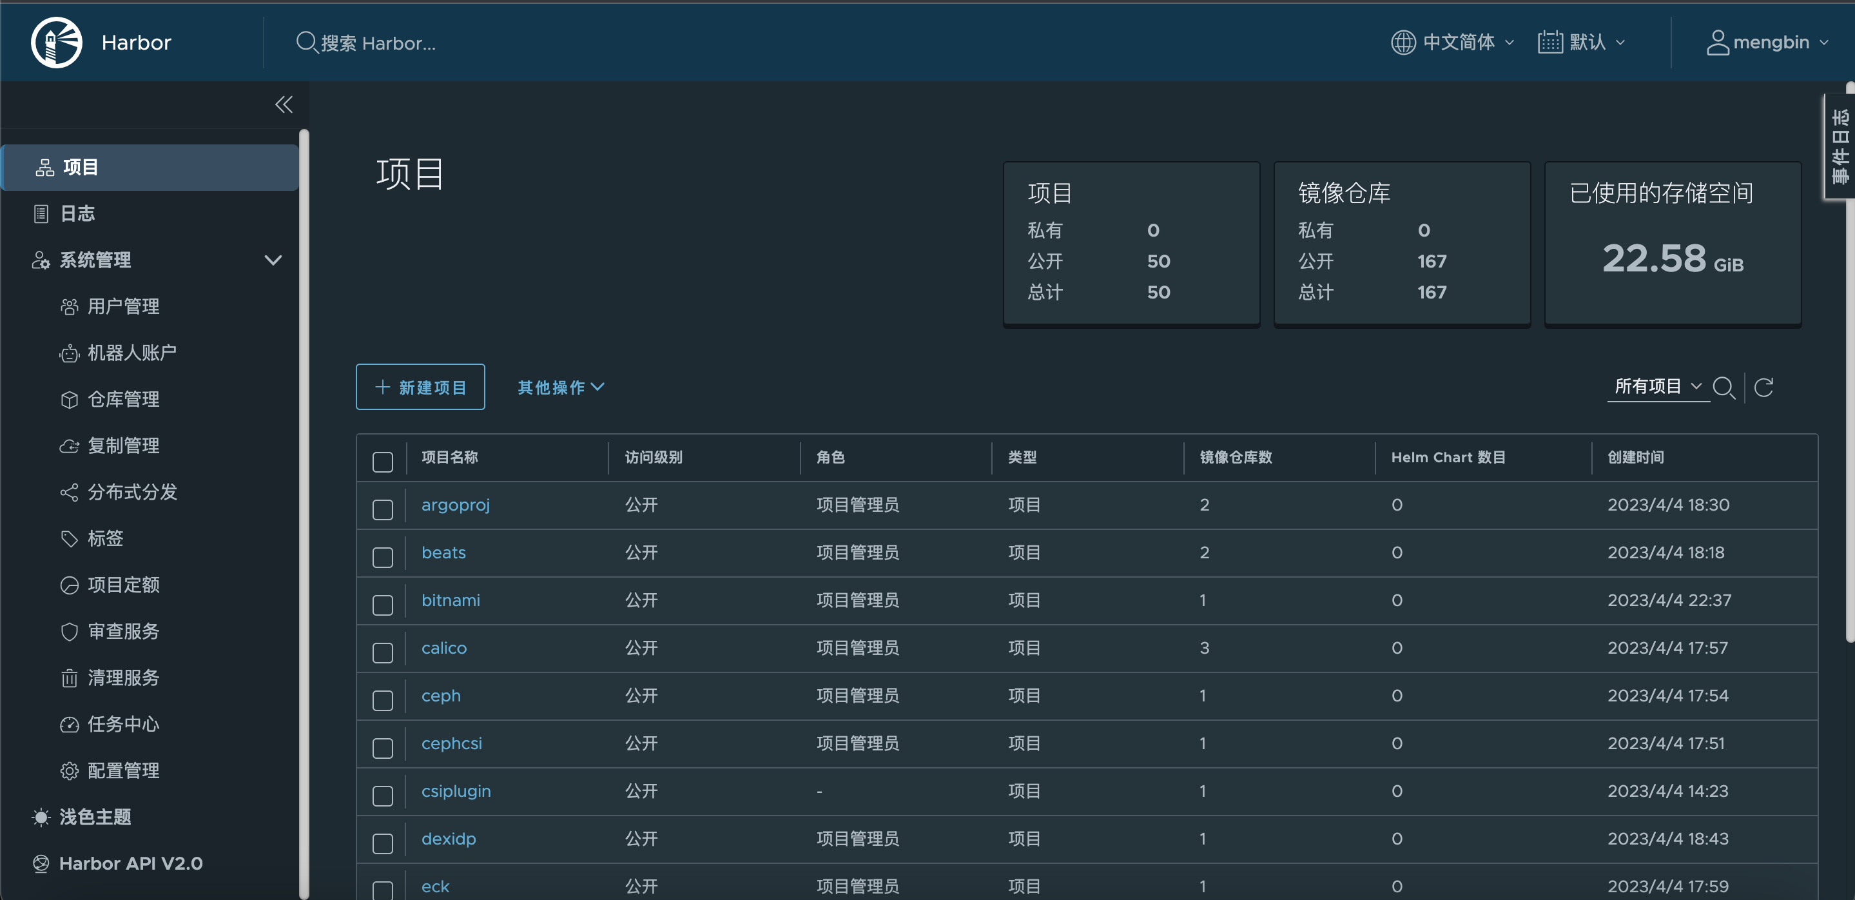Click the 标签 tag icon
This screenshot has height=900, width=1855.
coord(69,538)
